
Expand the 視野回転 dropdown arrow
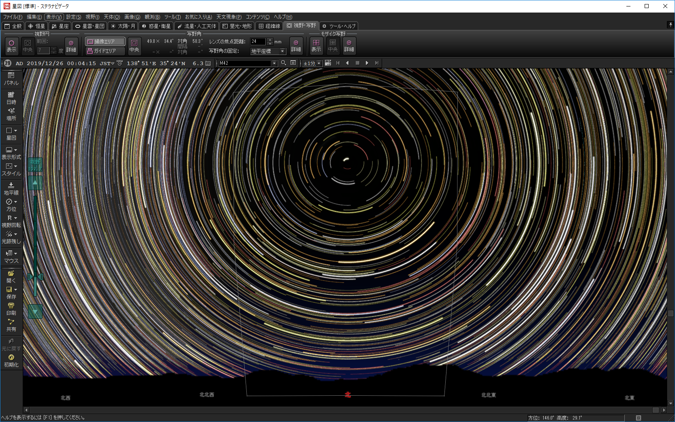[15, 218]
